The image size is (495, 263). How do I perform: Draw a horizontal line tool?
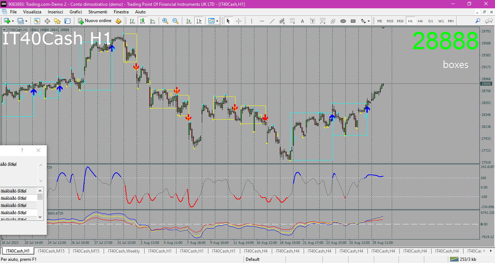point(262,21)
